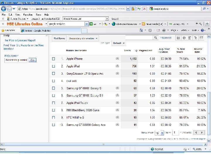Expand the Page menu in command bar

click(x=174, y=30)
